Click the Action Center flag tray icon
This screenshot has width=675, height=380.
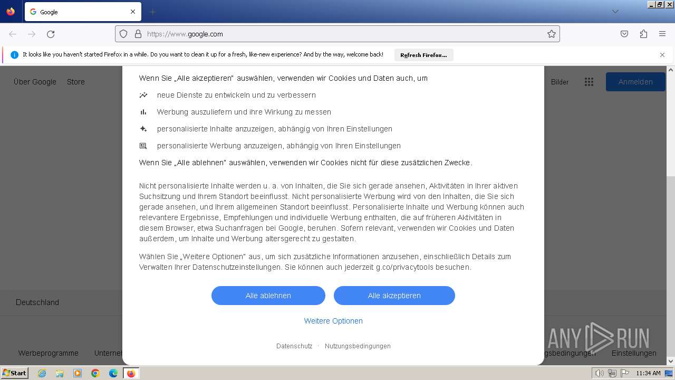624,373
